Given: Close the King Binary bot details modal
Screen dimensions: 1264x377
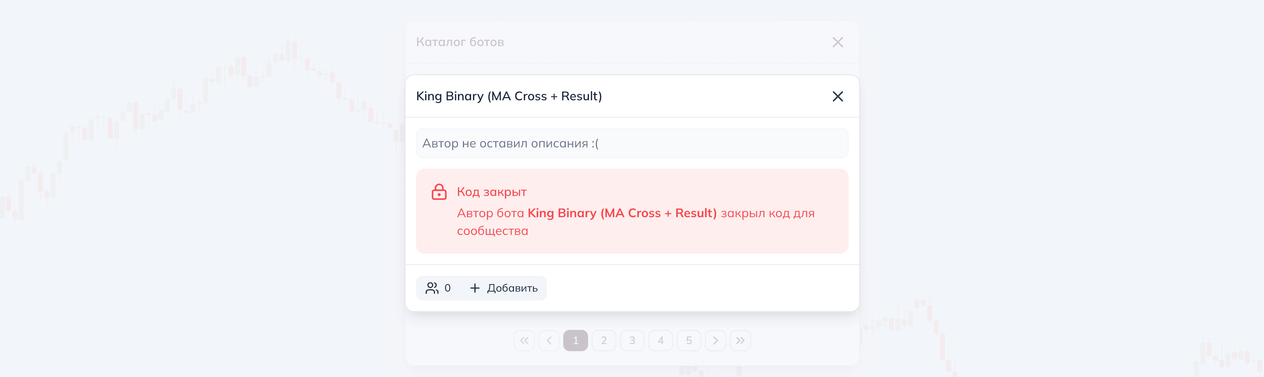Looking at the screenshot, I should point(838,96).
